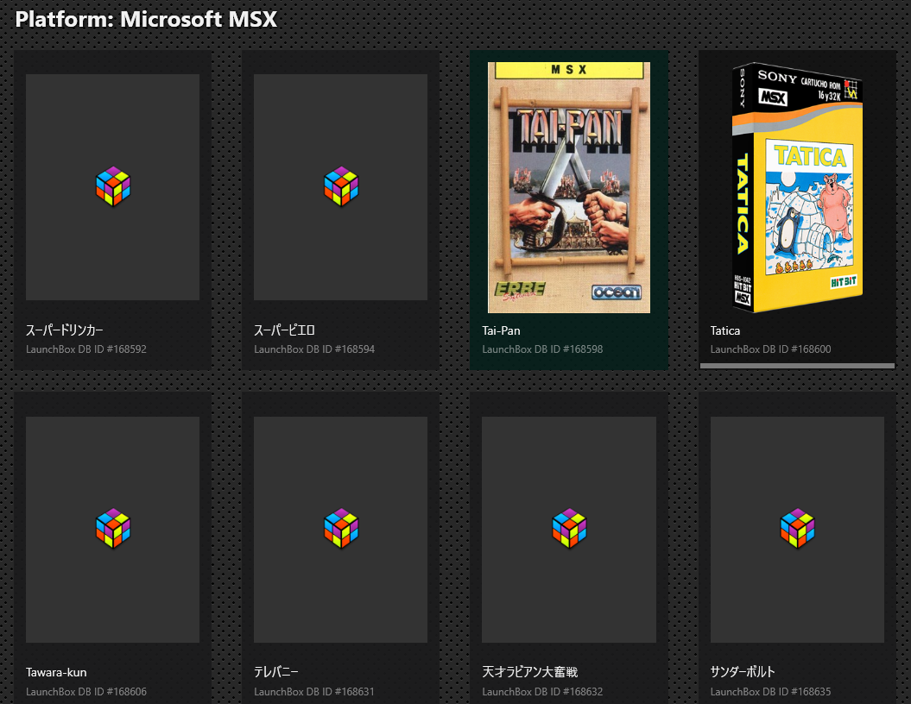Click the placeholder cube icon for テレバニー
911x704 pixels.
click(341, 529)
